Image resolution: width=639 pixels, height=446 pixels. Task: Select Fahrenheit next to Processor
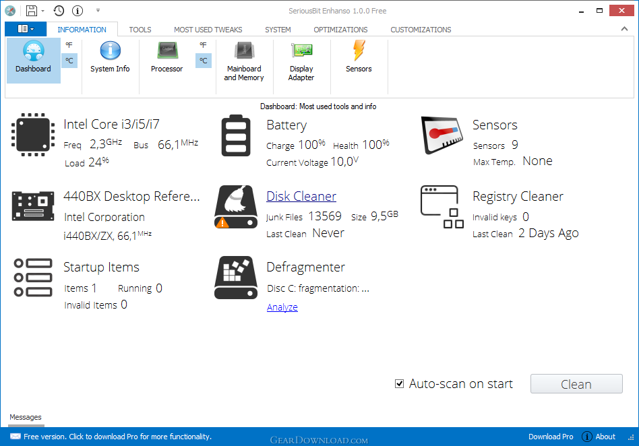(x=203, y=45)
